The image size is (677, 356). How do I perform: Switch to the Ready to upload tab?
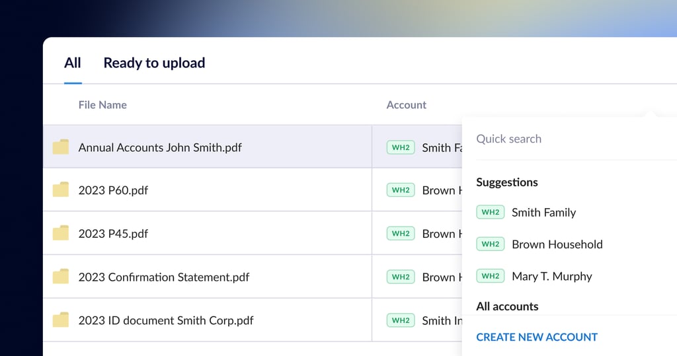(154, 63)
